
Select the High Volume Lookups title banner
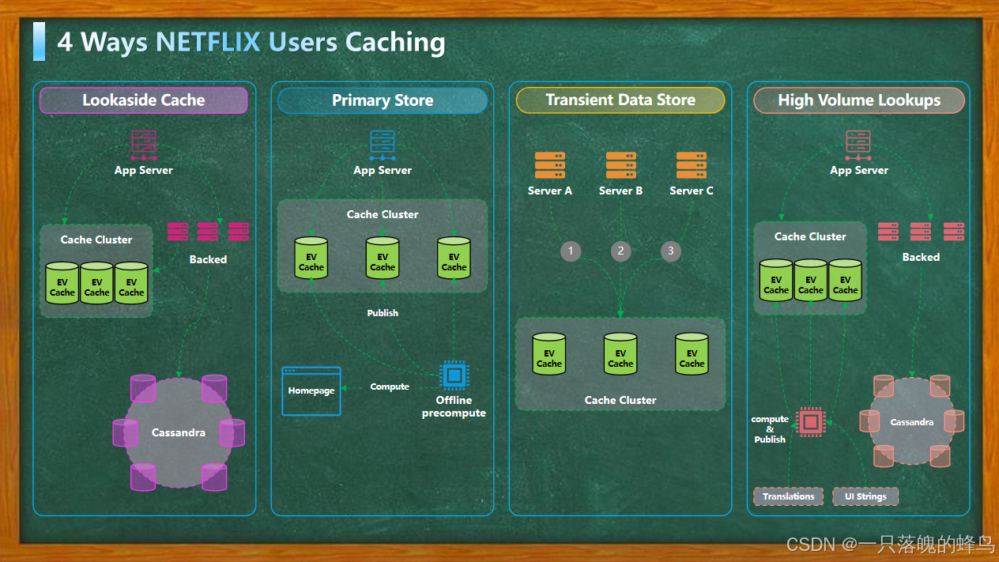point(858,100)
